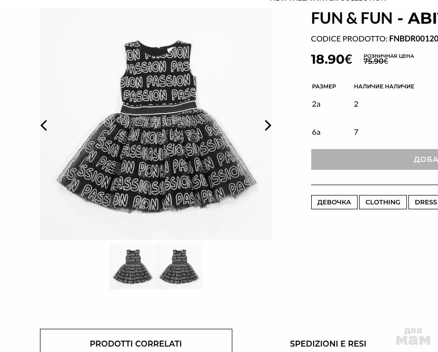Open the DRESS tag
This screenshot has width=438, height=352.
tap(424, 202)
